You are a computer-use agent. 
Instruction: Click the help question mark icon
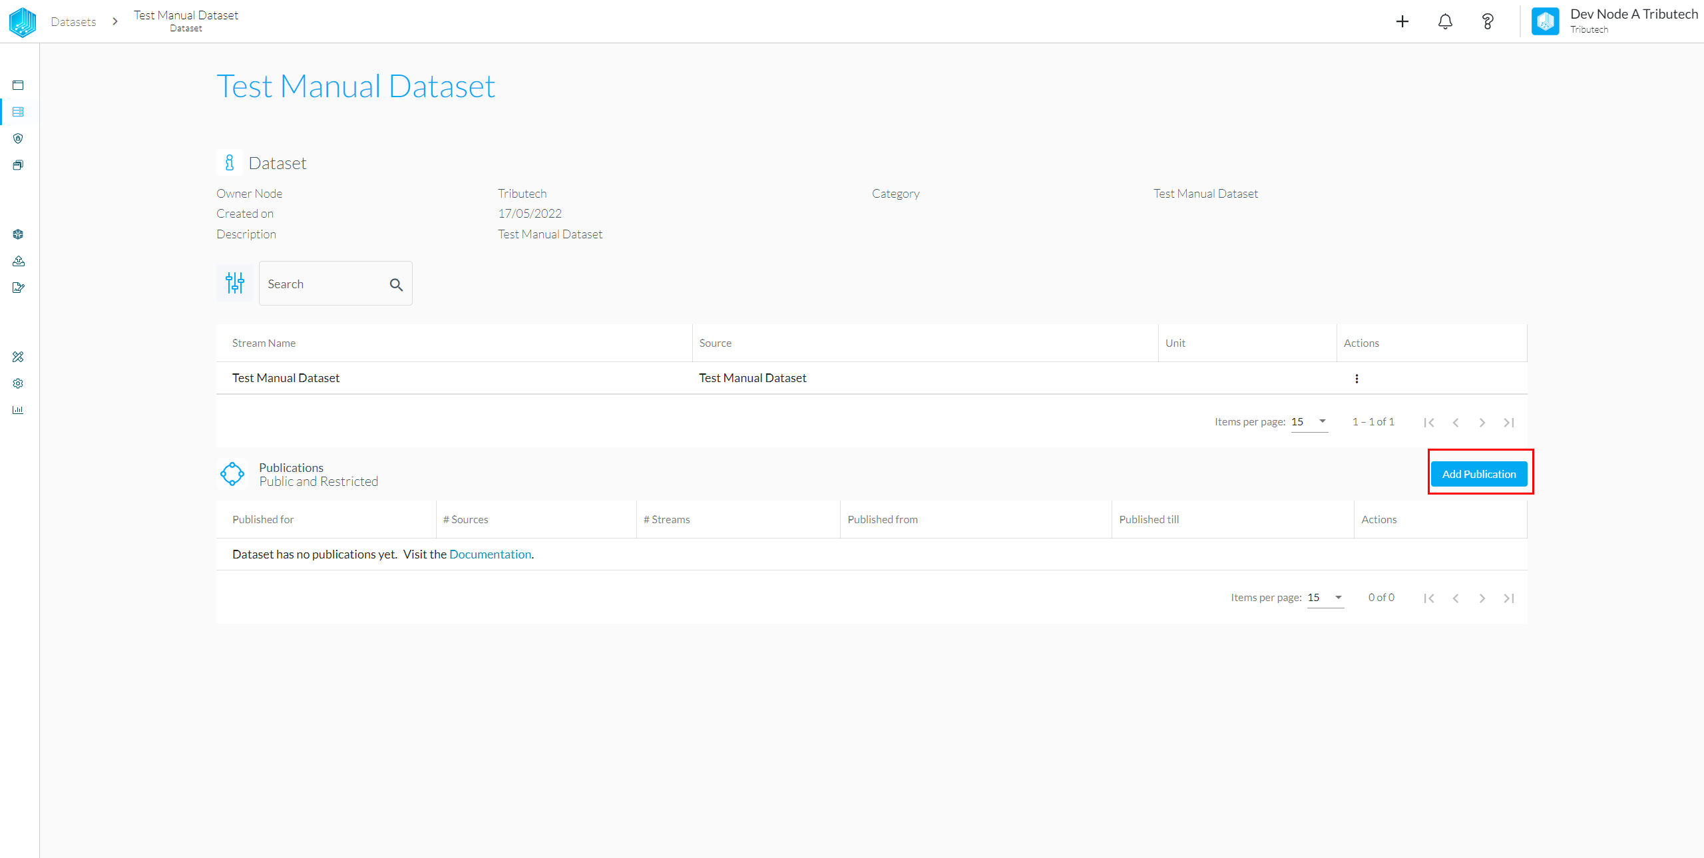(x=1486, y=21)
